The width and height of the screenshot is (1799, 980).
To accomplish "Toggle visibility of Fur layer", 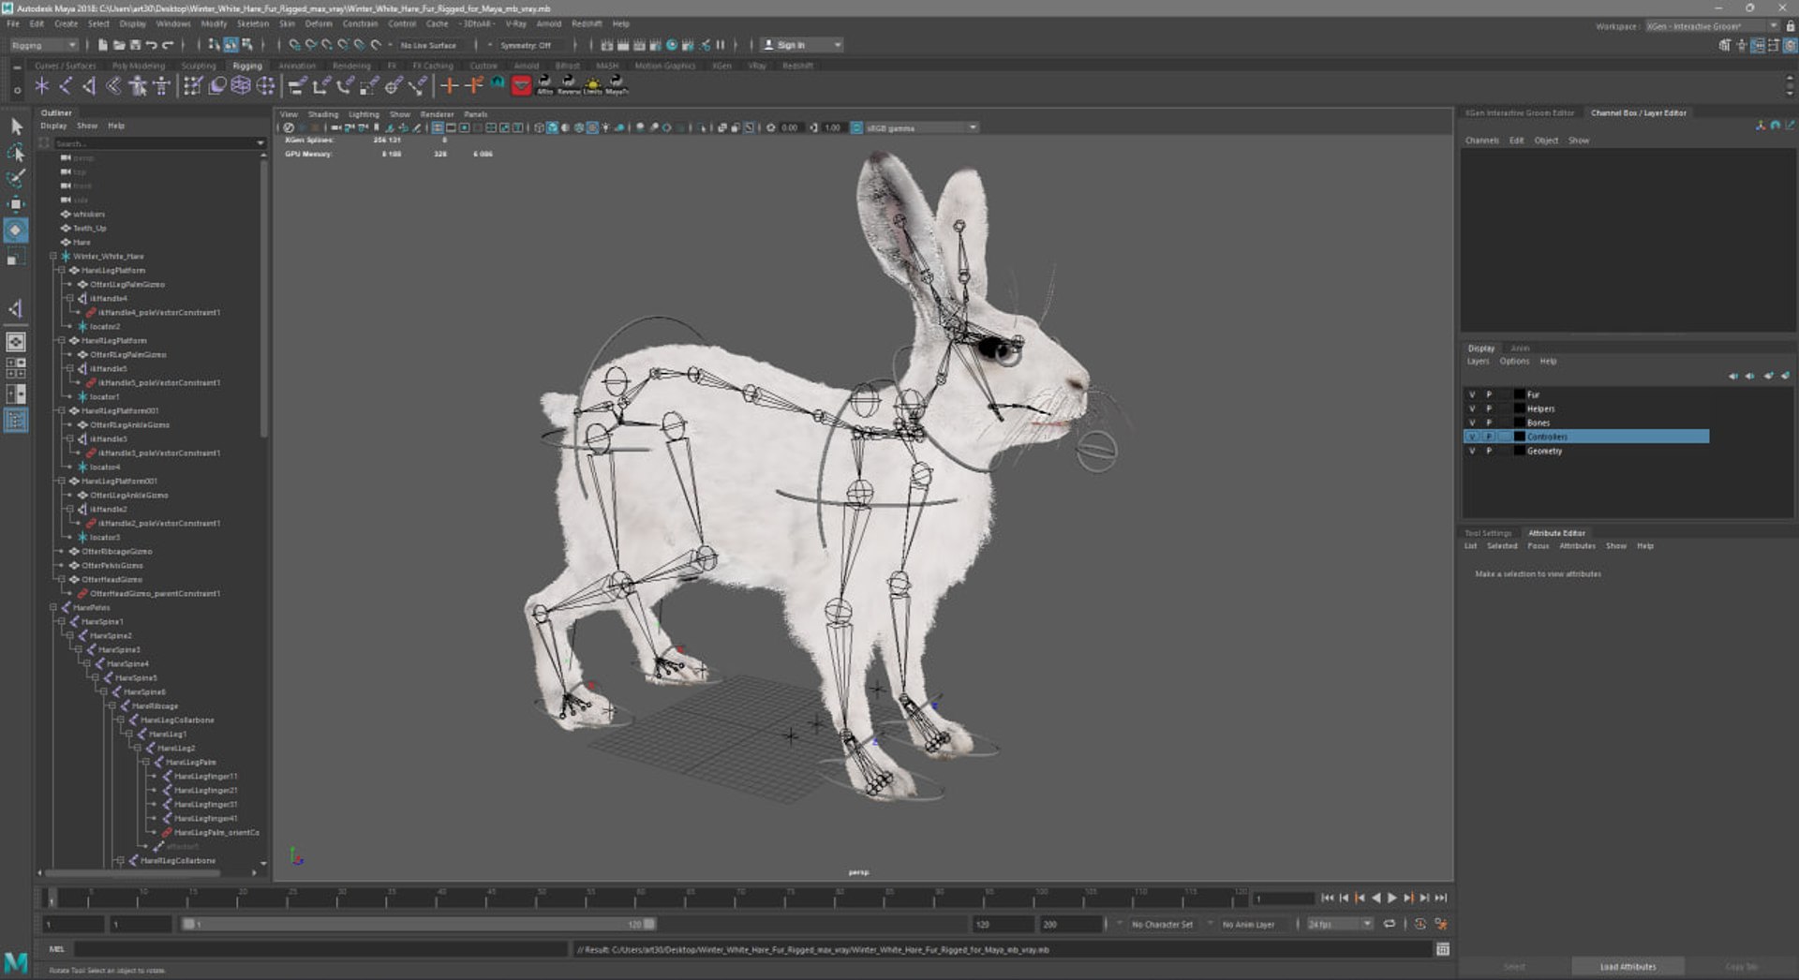I will click(x=1472, y=394).
